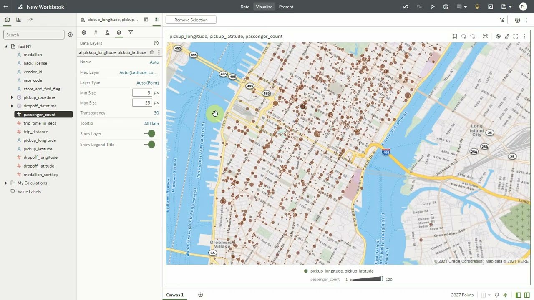The width and height of the screenshot is (534, 300).
Task: Add a new data layer
Action: tap(156, 43)
